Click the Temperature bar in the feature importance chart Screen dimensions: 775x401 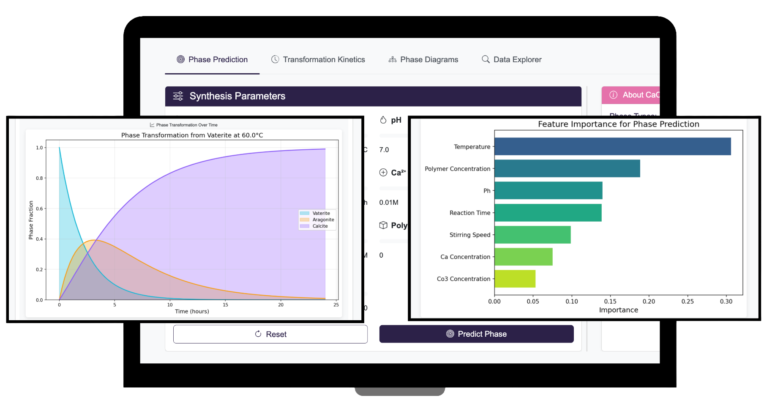pyautogui.click(x=612, y=146)
